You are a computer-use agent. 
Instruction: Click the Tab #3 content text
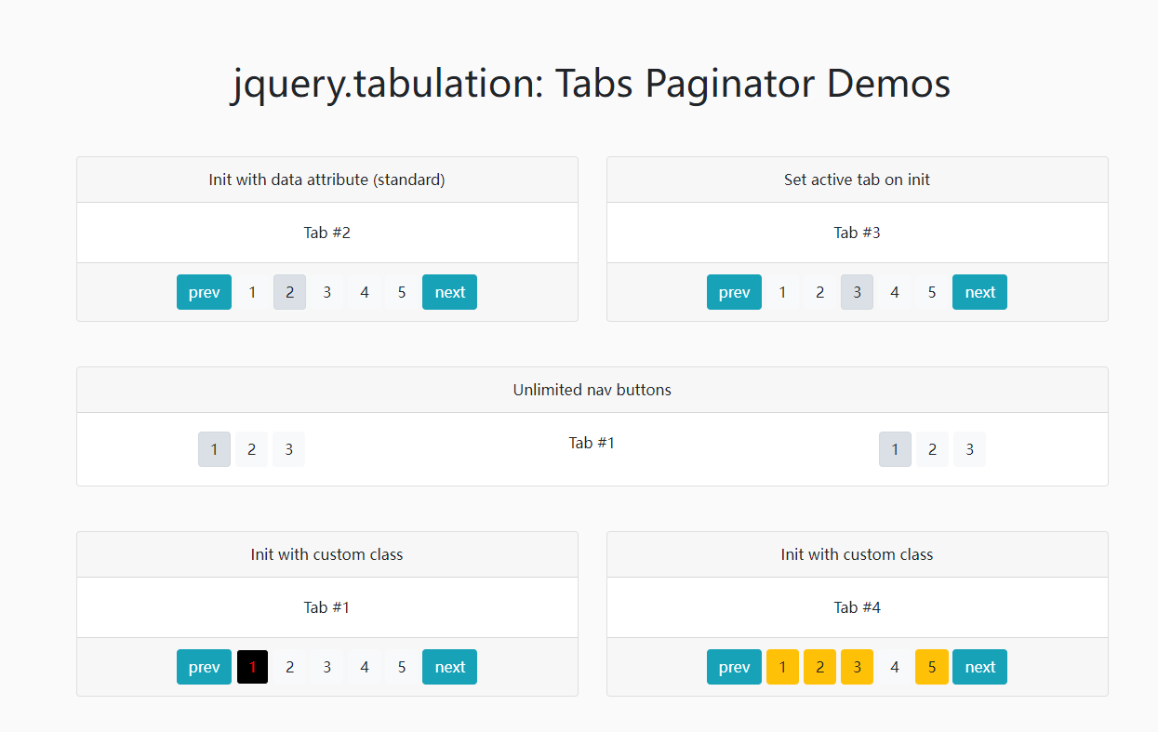pos(857,233)
